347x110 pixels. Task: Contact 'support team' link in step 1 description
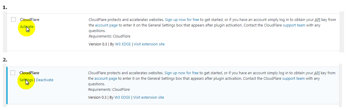click(x=294, y=25)
